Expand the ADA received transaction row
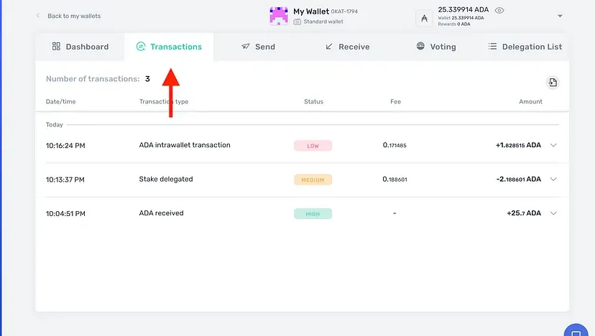The height and width of the screenshot is (336, 595). 553,213
